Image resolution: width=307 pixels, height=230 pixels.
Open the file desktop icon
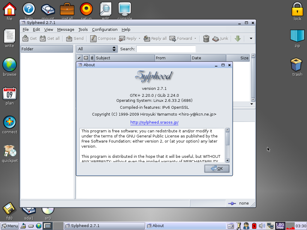point(9,11)
